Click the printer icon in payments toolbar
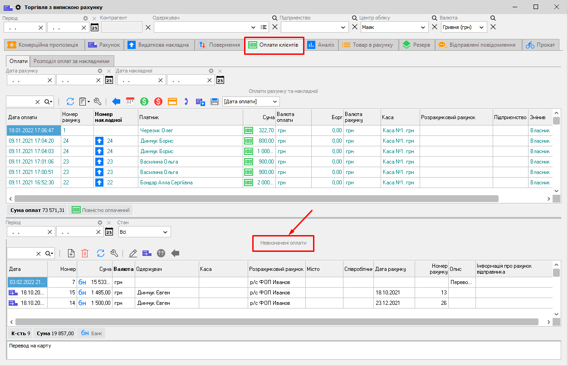568x366 pixels. (215, 101)
